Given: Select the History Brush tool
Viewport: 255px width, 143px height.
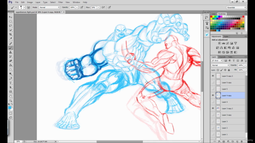Looking at the screenshot, I should click(11, 56).
